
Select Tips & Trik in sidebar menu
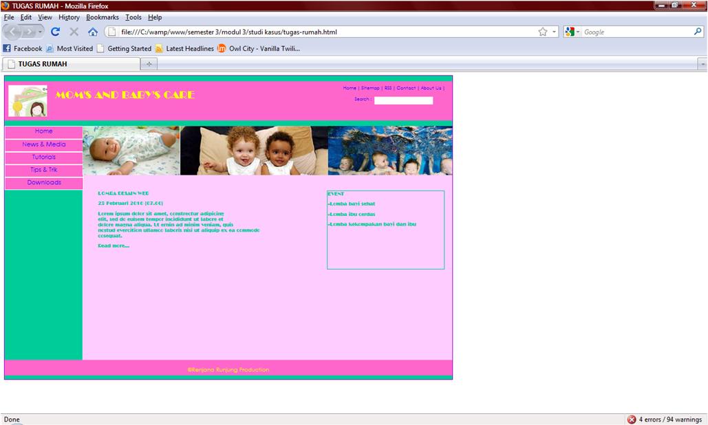pyautogui.click(x=44, y=170)
